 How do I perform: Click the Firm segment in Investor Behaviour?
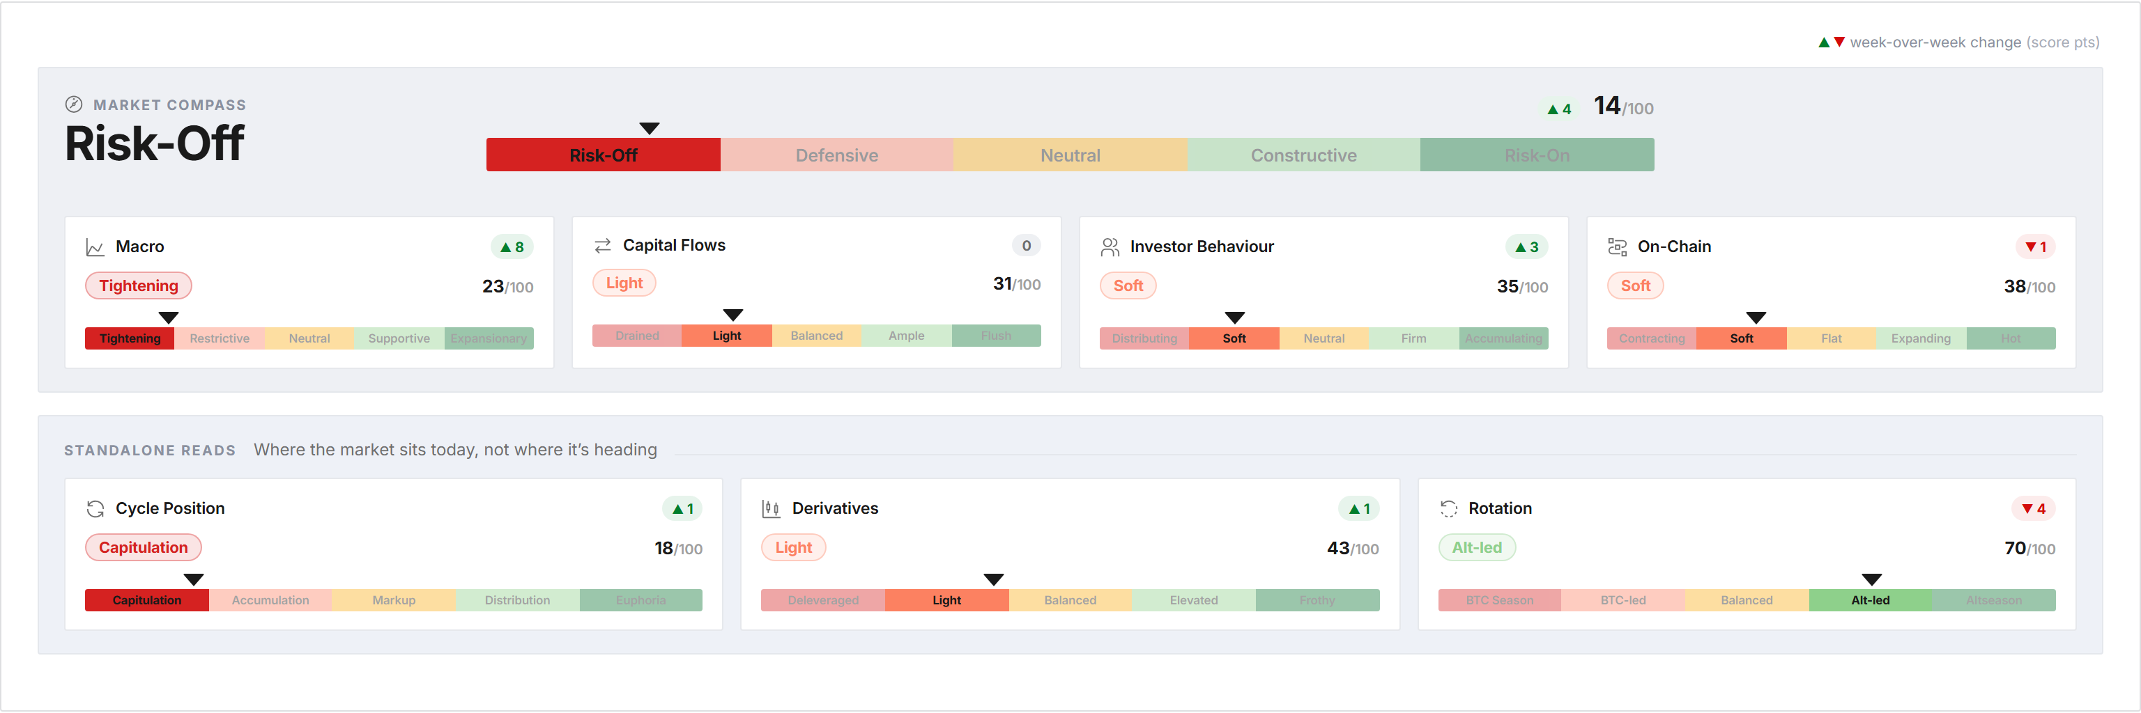(1414, 338)
